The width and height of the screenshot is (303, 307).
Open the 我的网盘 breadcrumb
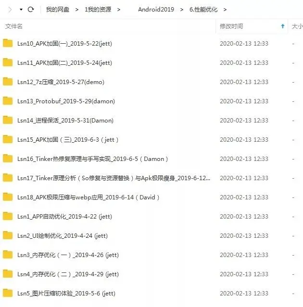click(58, 10)
